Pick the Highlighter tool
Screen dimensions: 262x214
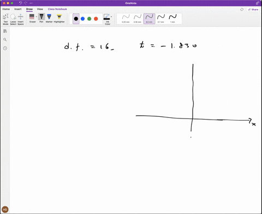coord(59,18)
